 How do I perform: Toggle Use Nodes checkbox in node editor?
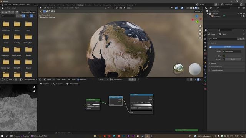coord(78,79)
